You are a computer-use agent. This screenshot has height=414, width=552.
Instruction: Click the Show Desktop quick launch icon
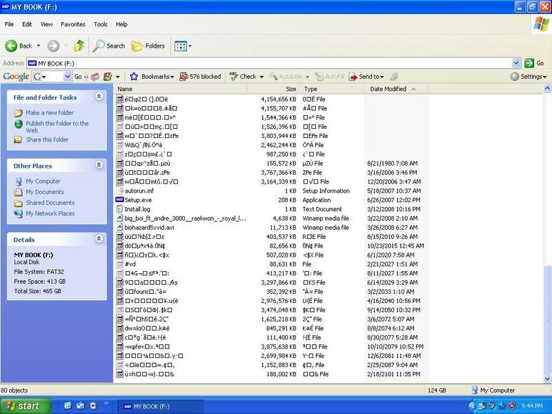80,406
